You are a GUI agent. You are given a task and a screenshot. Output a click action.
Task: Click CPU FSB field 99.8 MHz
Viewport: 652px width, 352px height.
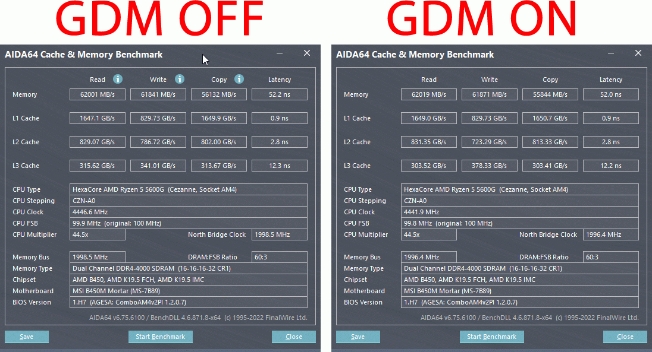tap(520, 223)
